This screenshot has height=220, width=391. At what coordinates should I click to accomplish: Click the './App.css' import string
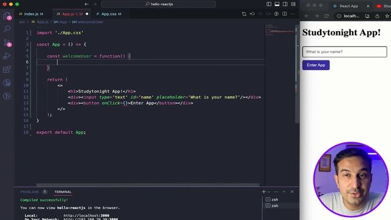(69, 32)
